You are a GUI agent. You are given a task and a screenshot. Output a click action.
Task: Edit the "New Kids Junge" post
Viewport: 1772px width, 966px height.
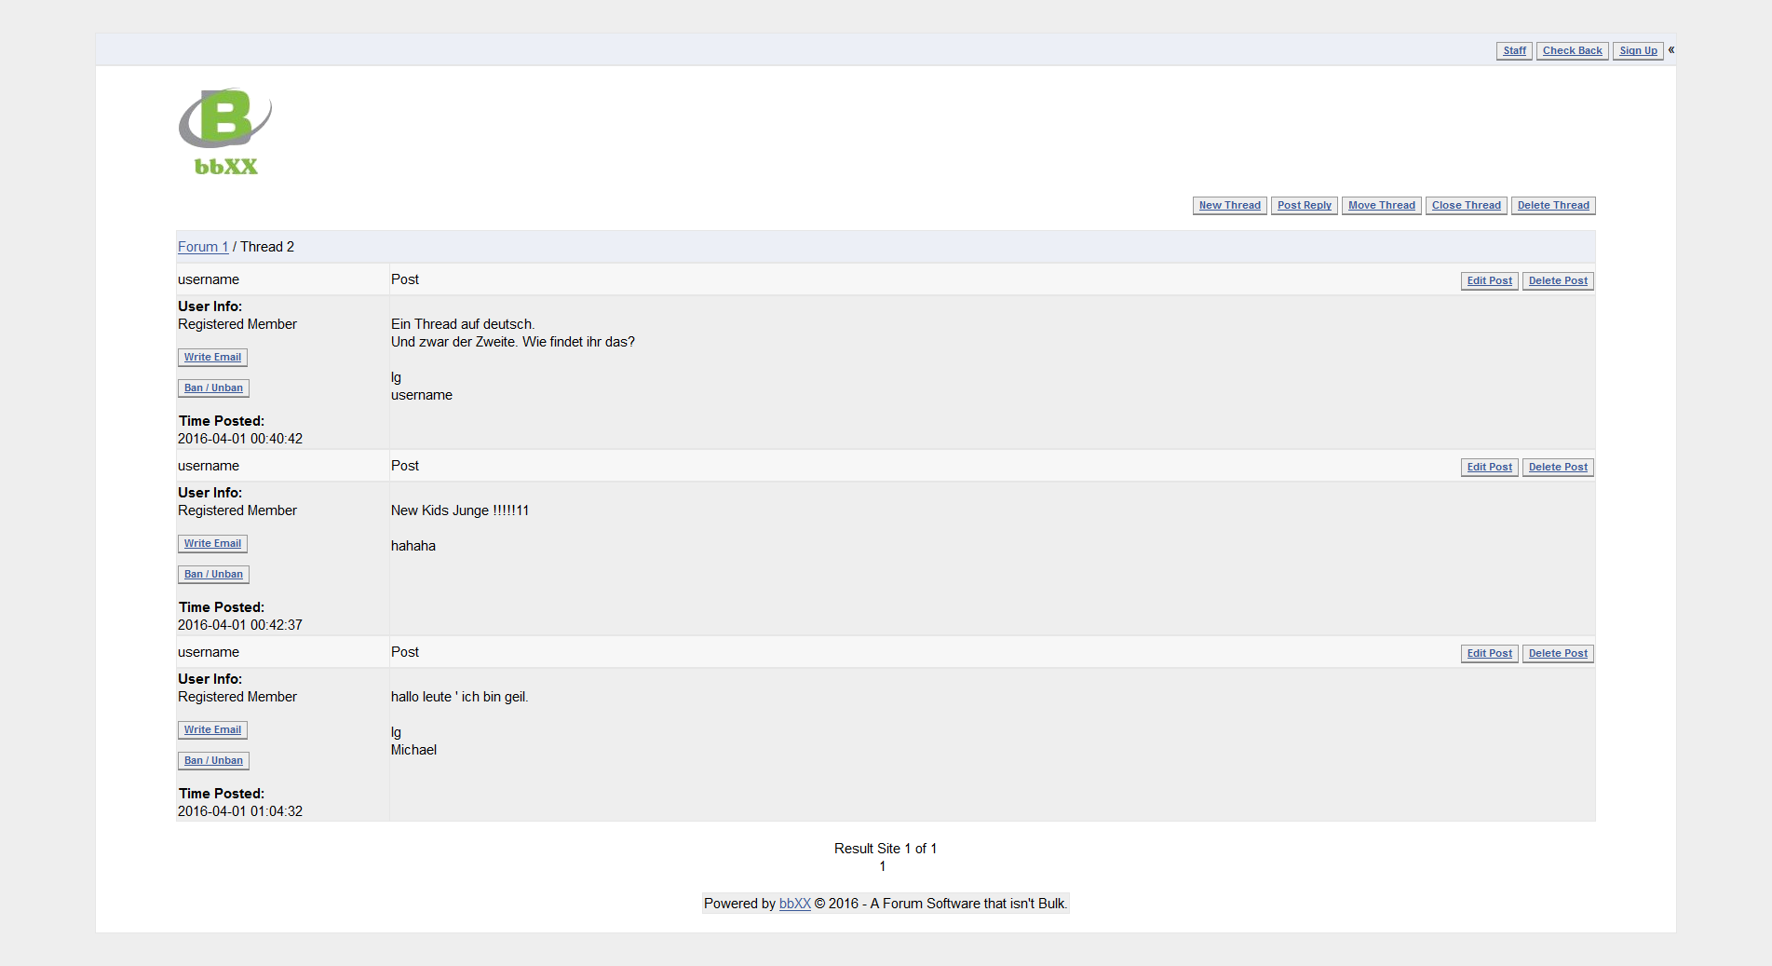click(1489, 468)
